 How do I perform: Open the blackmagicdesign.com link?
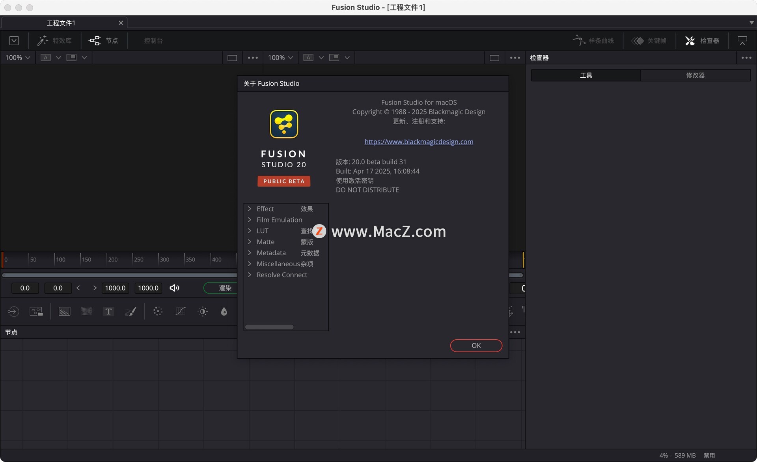click(419, 142)
